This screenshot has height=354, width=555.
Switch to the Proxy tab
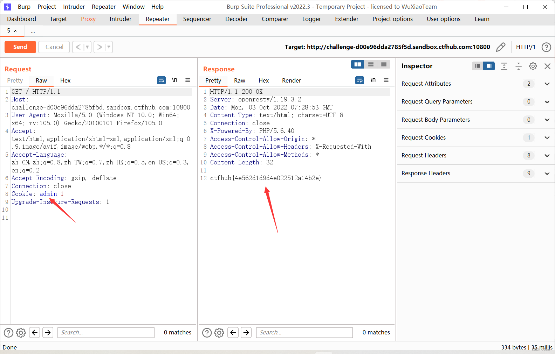pyautogui.click(x=88, y=19)
